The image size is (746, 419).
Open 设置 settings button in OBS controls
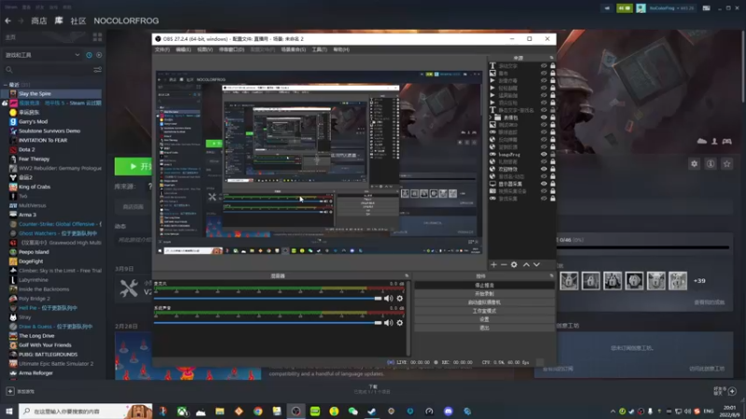484,319
